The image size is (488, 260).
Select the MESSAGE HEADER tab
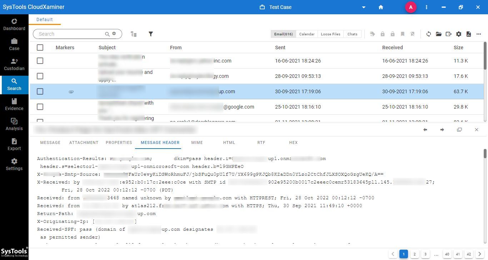[x=160, y=142]
